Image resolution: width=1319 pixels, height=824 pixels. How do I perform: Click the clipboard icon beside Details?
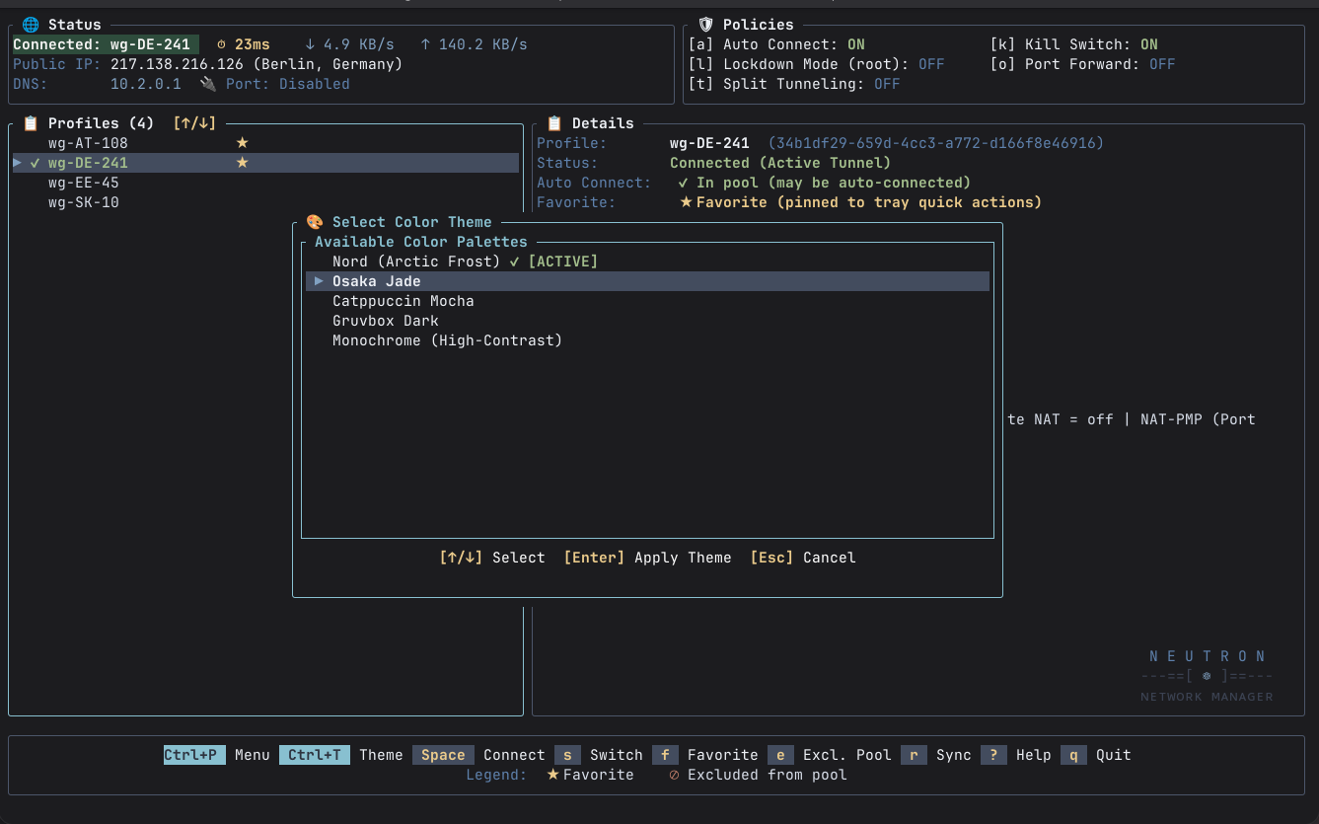pos(554,123)
